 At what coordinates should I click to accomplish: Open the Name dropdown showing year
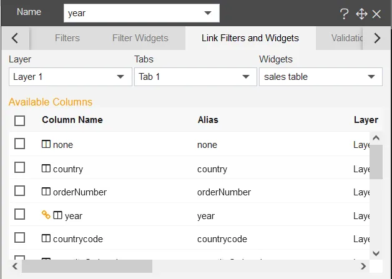(x=142, y=13)
